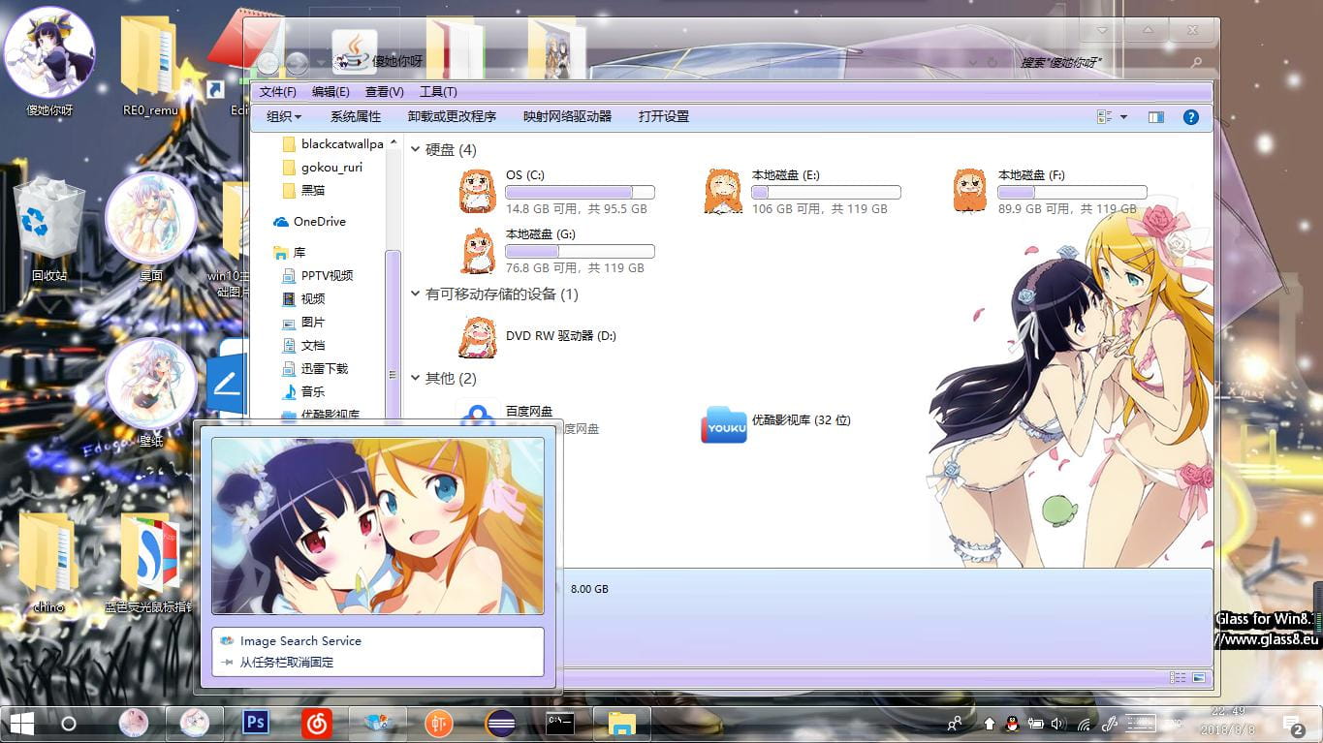Click the blue Help question-mark icon in Explorer
Image resolution: width=1323 pixels, height=743 pixels.
1190,116
